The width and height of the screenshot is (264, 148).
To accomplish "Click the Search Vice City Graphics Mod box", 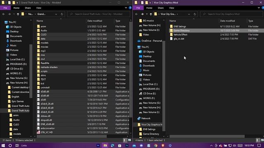I will [x=231, y=14].
